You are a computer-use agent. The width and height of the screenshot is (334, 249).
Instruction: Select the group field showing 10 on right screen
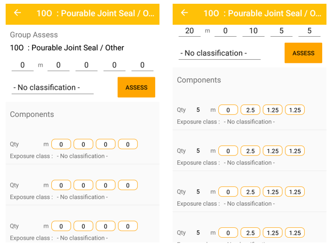(x=254, y=31)
